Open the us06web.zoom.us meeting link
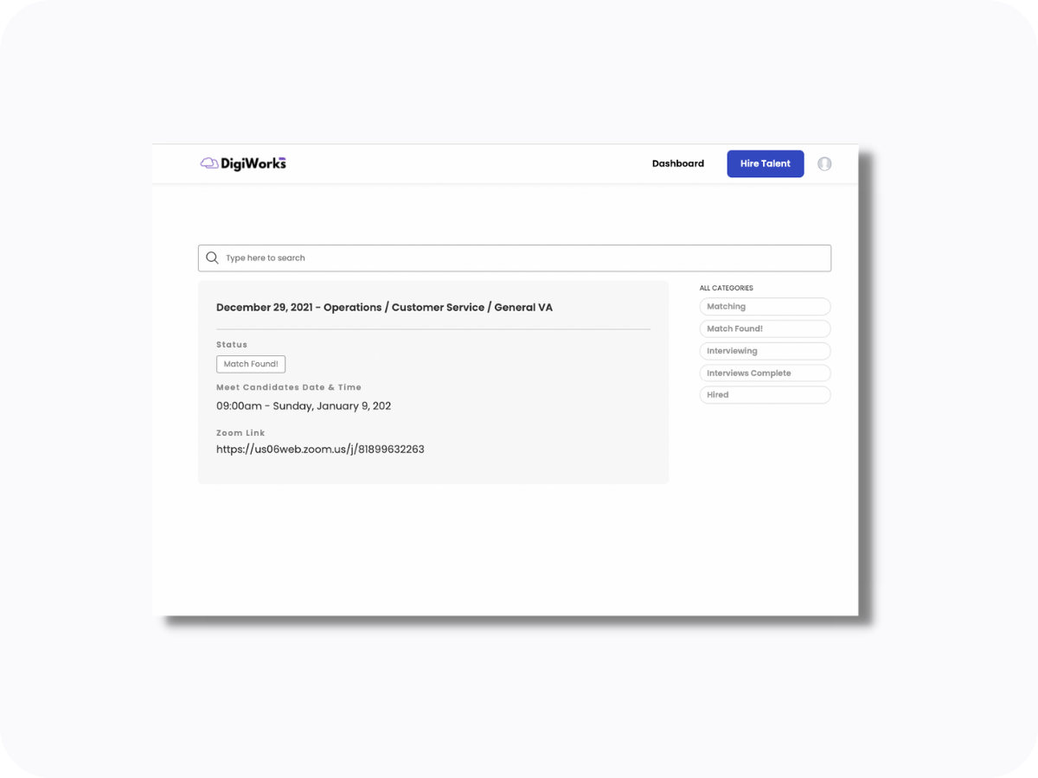The height and width of the screenshot is (778, 1038). tap(320, 450)
